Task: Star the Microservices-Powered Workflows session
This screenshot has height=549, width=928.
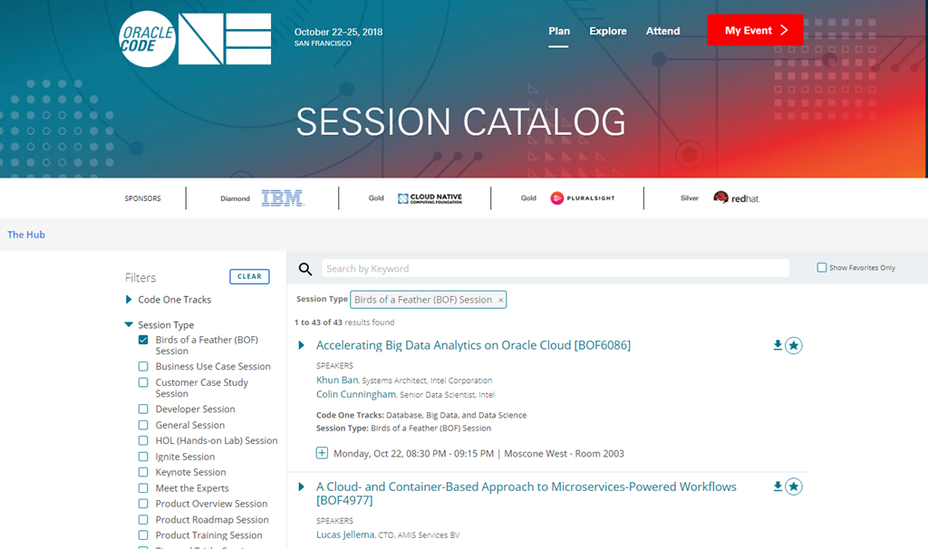Action: [794, 486]
